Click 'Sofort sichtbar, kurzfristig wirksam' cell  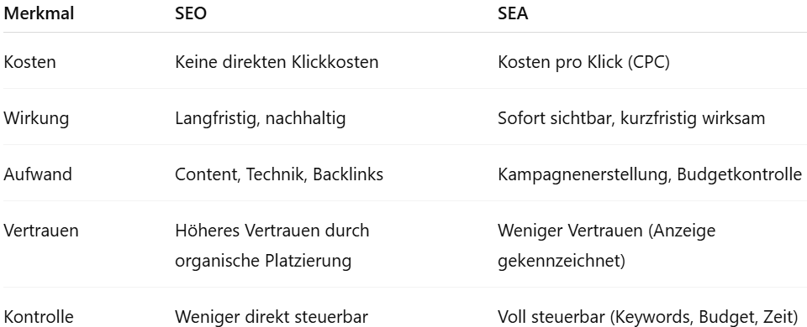[x=631, y=118]
